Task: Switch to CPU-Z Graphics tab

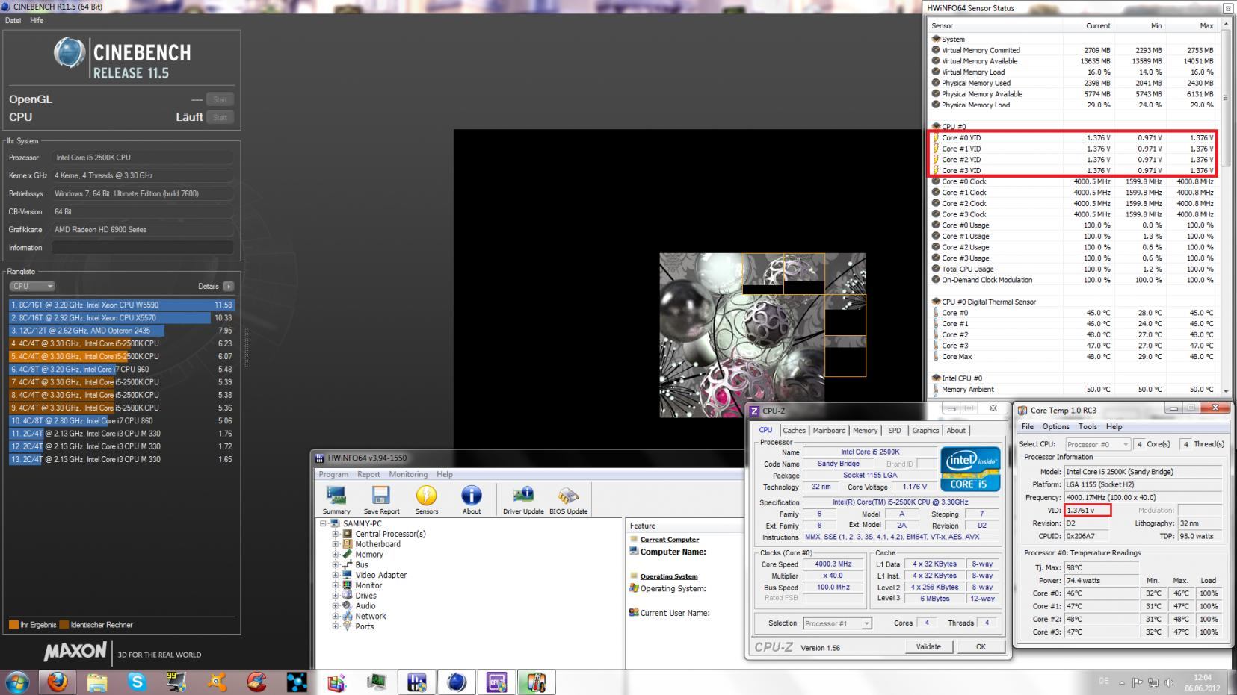Action: [x=925, y=430]
